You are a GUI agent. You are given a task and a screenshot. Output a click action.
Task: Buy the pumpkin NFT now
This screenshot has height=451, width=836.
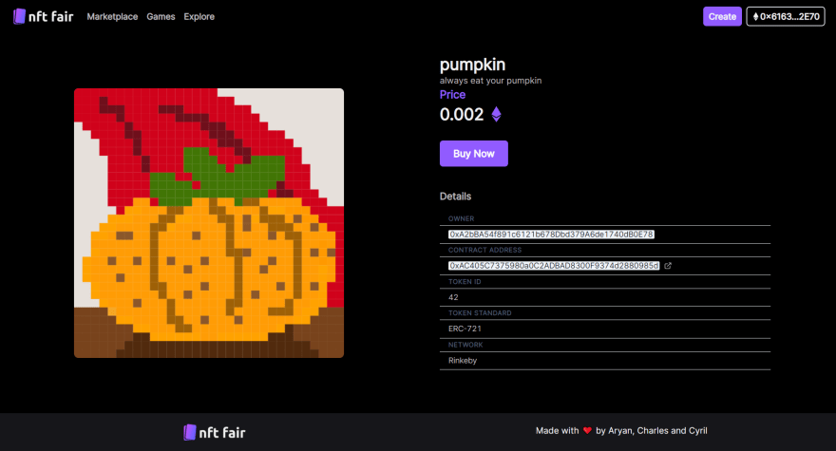[473, 154]
